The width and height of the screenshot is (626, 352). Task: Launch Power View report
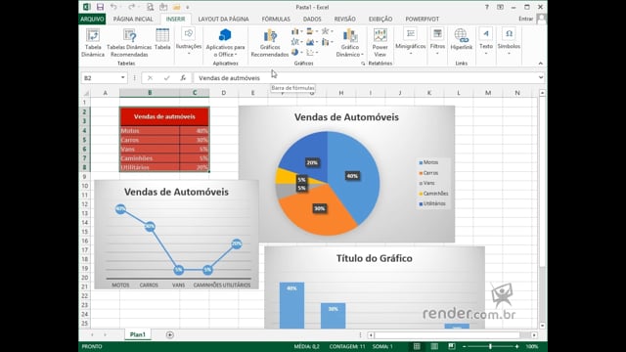(380, 43)
